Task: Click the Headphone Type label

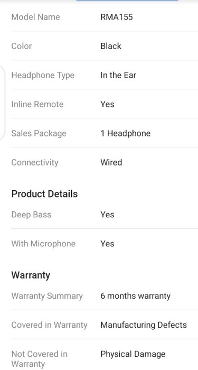Action: click(43, 76)
